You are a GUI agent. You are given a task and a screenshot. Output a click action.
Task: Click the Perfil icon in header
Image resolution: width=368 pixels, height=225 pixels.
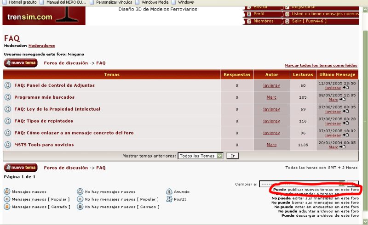pyautogui.click(x=249, y=14)
